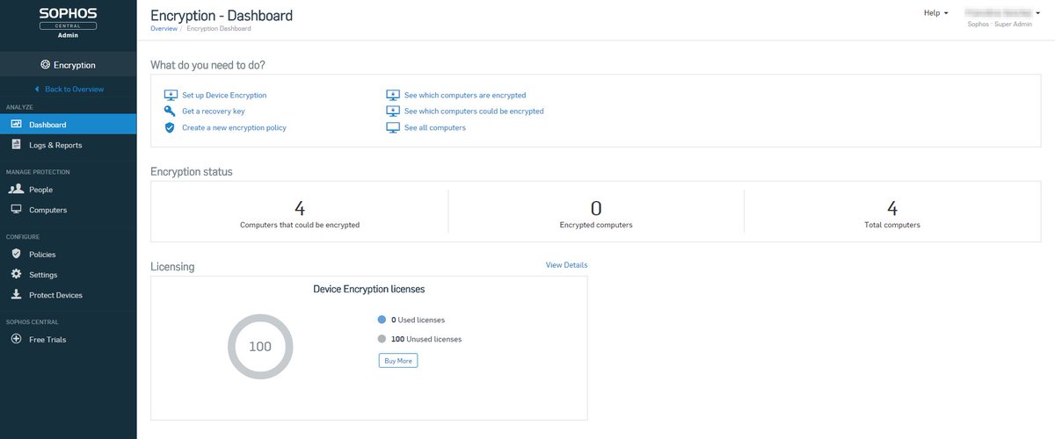Click '100 Unused licenses' text
The width and height of the screenshot is (1055, 439).
click(x=426, y=339)
